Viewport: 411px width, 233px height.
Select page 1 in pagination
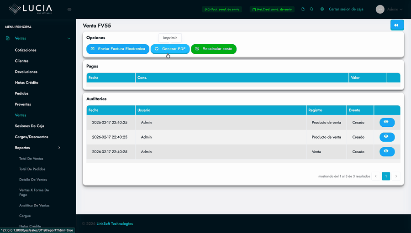click(386, 176)
